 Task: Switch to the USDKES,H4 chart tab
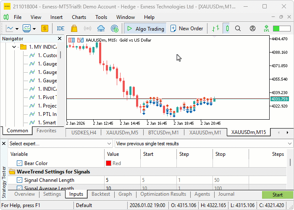coord(84,133)
